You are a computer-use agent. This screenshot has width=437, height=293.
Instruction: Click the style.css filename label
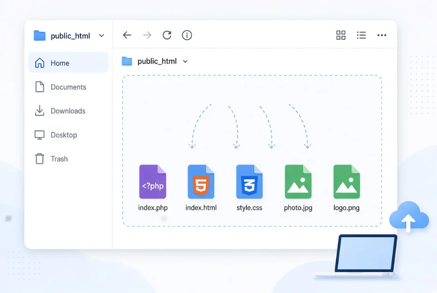pyautogui.click(x=249, y=208)
